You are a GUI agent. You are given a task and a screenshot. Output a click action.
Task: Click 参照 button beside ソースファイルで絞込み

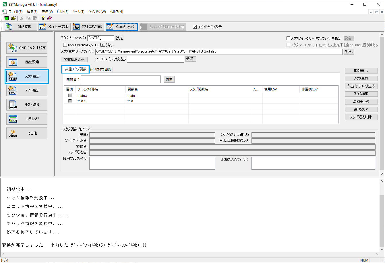[x=191, y=59]
